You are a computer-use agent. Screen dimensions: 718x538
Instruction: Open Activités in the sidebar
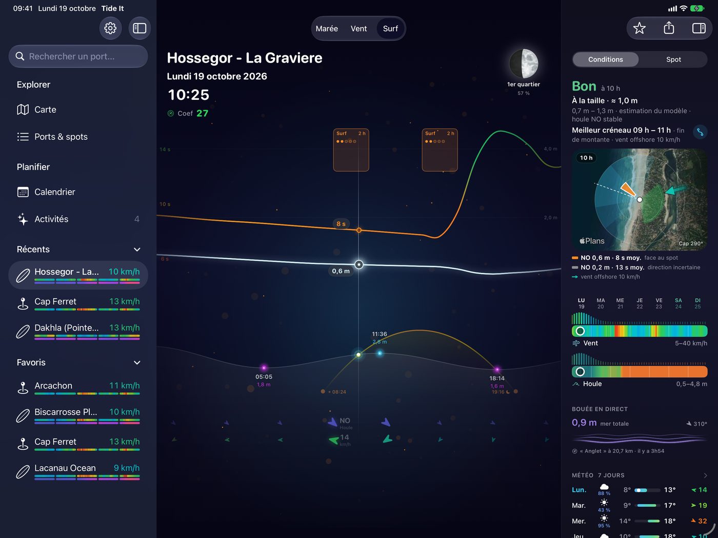tap(78, 219)
